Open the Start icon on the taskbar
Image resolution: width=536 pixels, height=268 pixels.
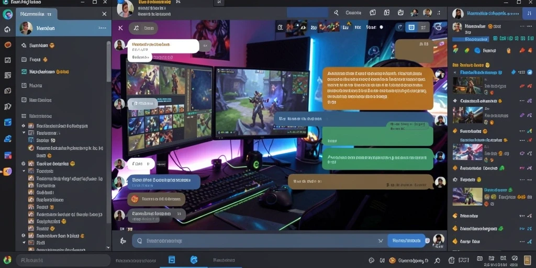(x=7, y=260)
